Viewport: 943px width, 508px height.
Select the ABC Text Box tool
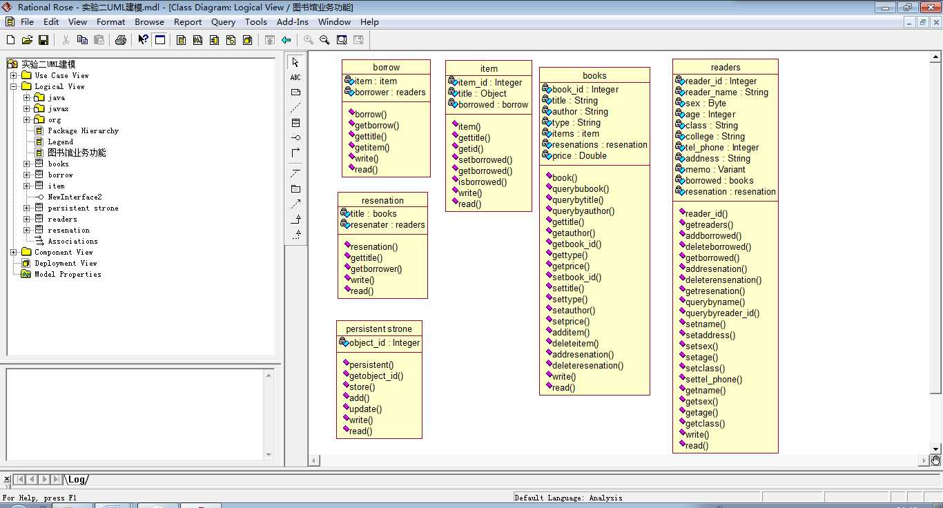(295, 77)
